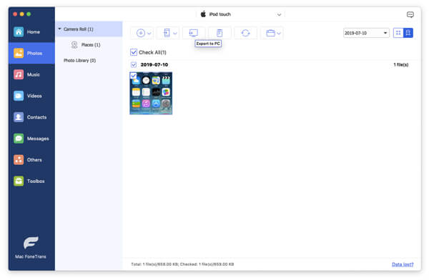Image resolution: width=429 pixels, height=280 pixels.
Task: Select the Photos sidebar icon
Action: pyautogui.click(x=19, y=54)
